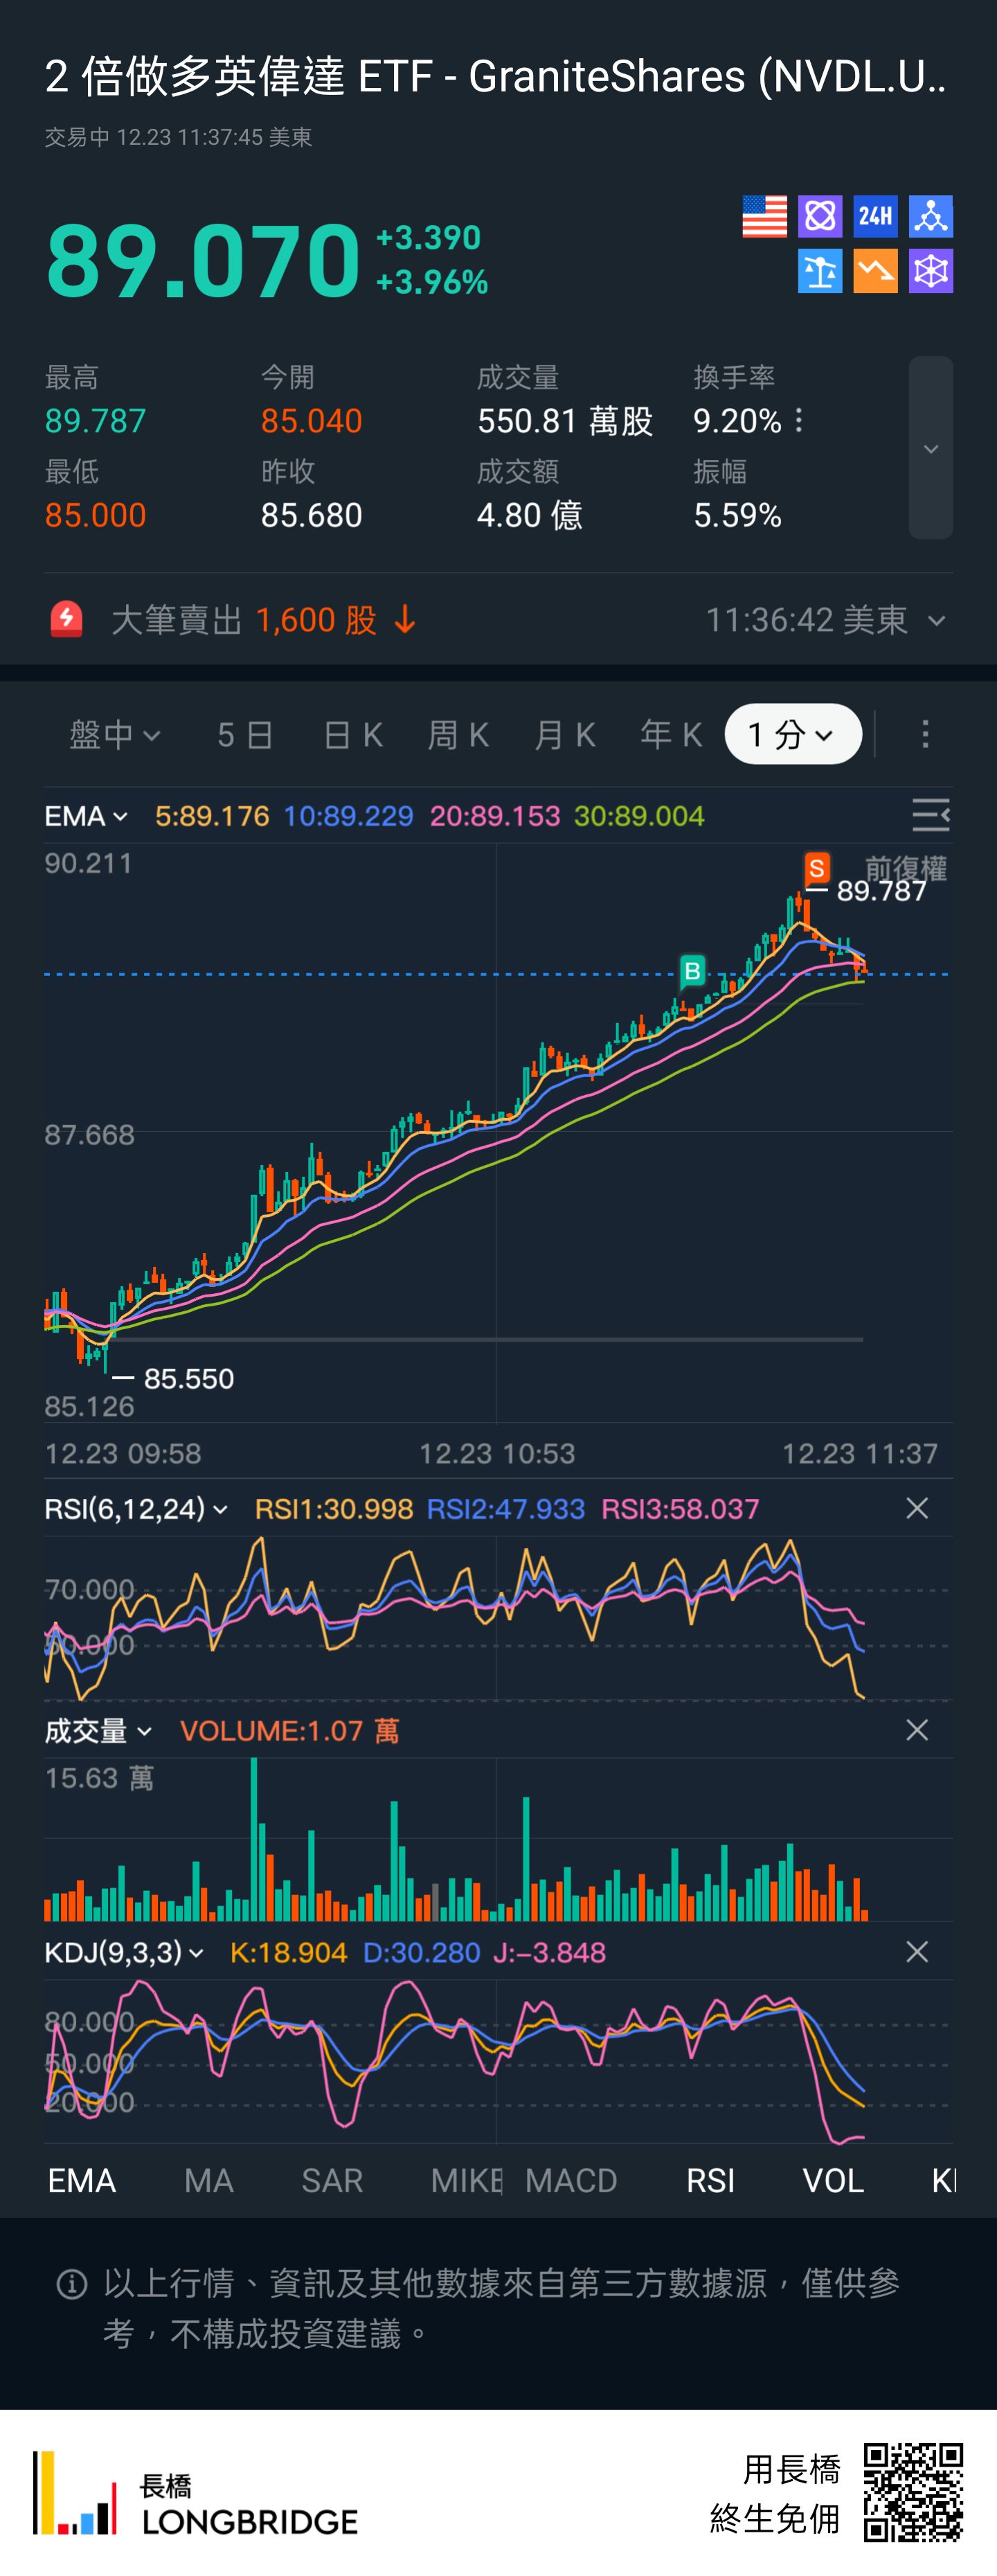Close the RSI indicator panel
The image size is (997, 2576).
[x=917, y=1508]
